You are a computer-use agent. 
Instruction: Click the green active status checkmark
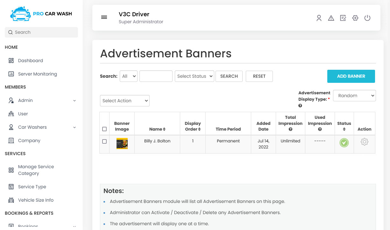(x=344, y=143)
